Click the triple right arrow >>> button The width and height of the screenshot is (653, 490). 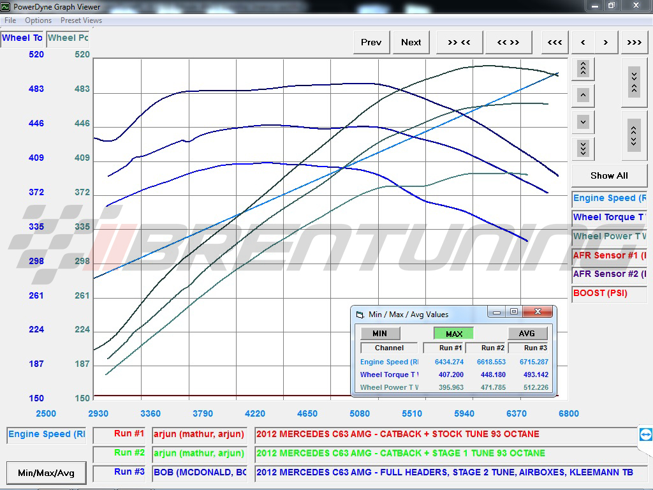[x=635, y=42]
